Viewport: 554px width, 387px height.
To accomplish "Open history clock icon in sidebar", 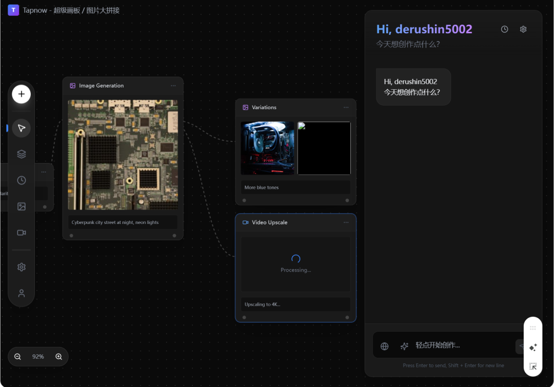I will click(22, 180).
